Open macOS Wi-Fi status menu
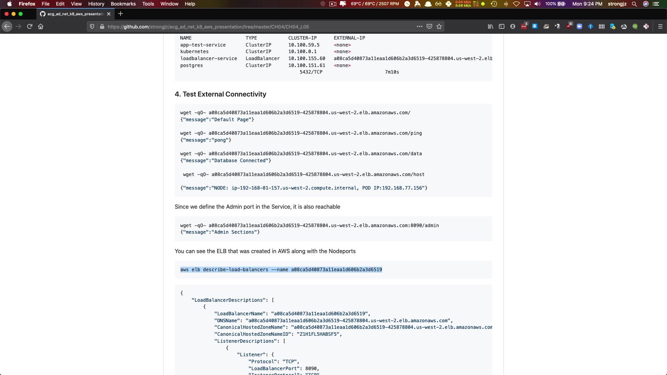The height and width of the screenshot is (375, 667). coord(516,4)
